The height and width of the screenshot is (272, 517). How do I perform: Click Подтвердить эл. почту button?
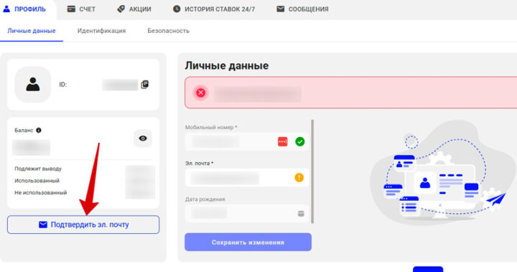(83, 225)
